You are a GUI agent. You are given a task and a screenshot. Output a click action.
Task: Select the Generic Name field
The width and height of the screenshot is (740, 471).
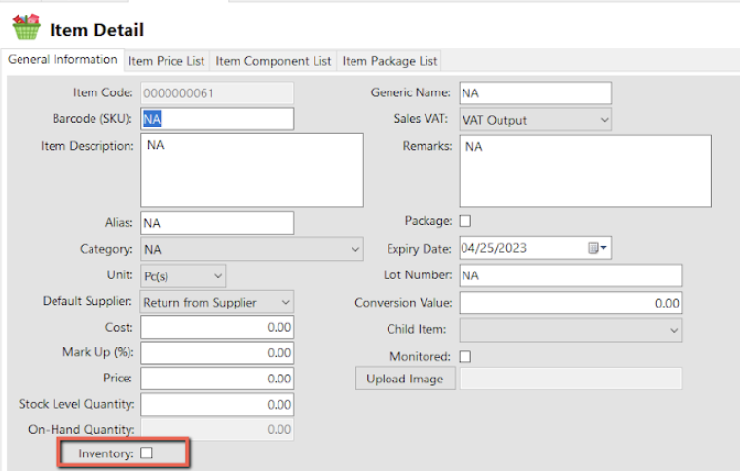(536, 92)
